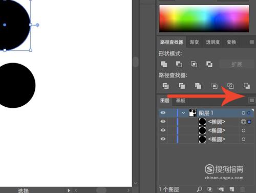Open the Pathfinder panel flyout menu icon
The width and height of the screenshot is (256, 193).
252,42
